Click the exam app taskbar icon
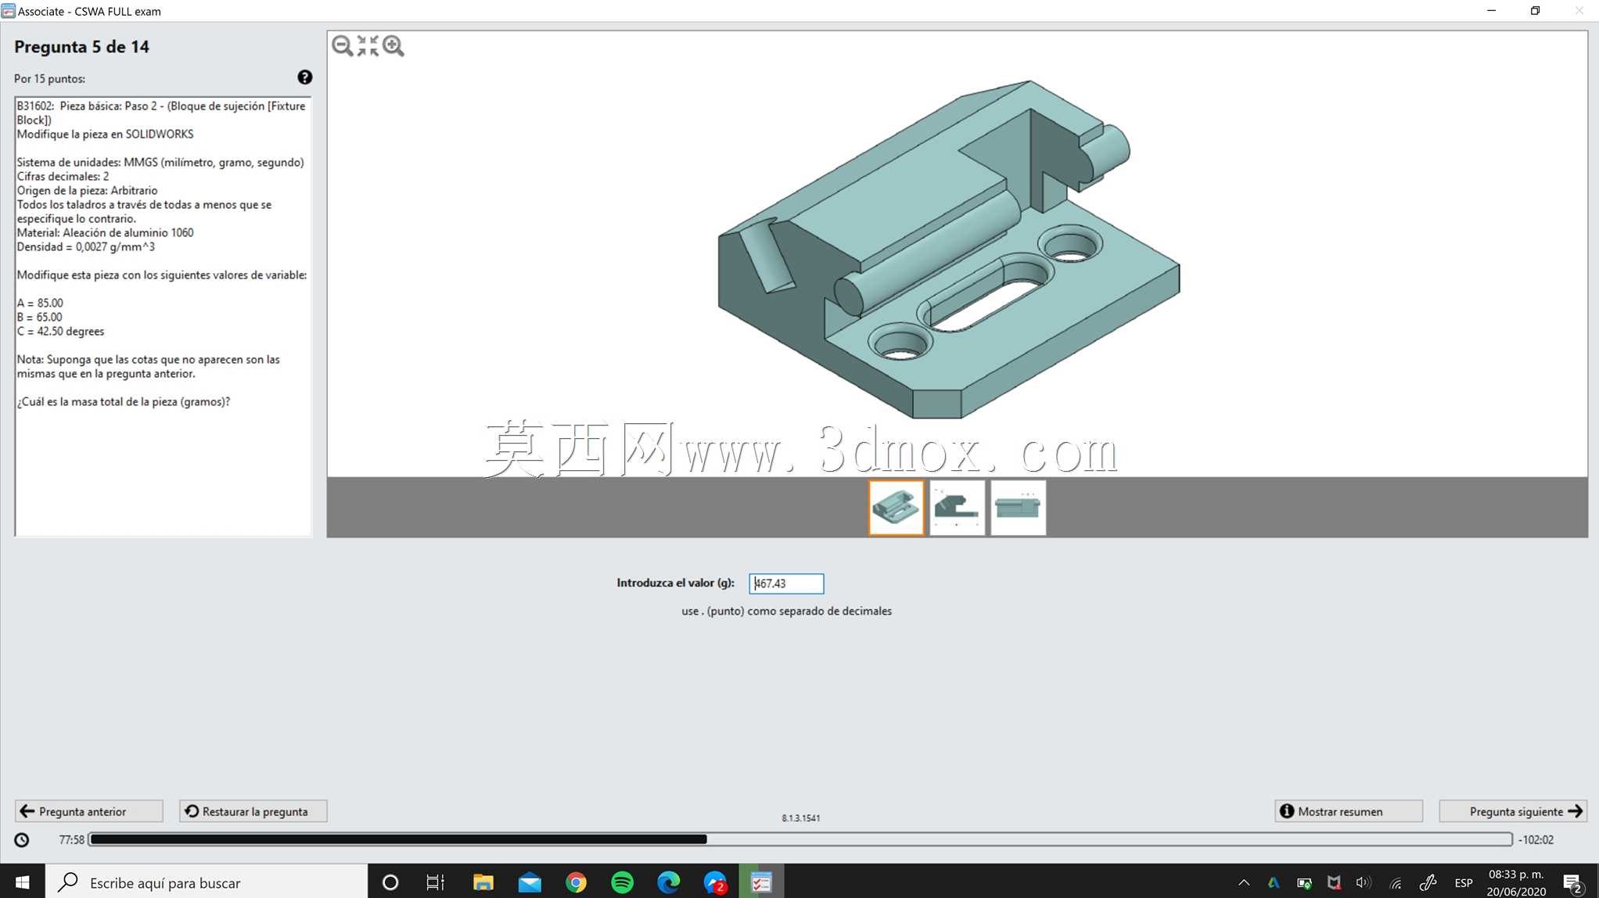Viewport: 1599px width, 898px height. (x=761, y=882)
